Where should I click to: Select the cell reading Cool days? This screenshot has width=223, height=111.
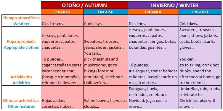point(106,21)
